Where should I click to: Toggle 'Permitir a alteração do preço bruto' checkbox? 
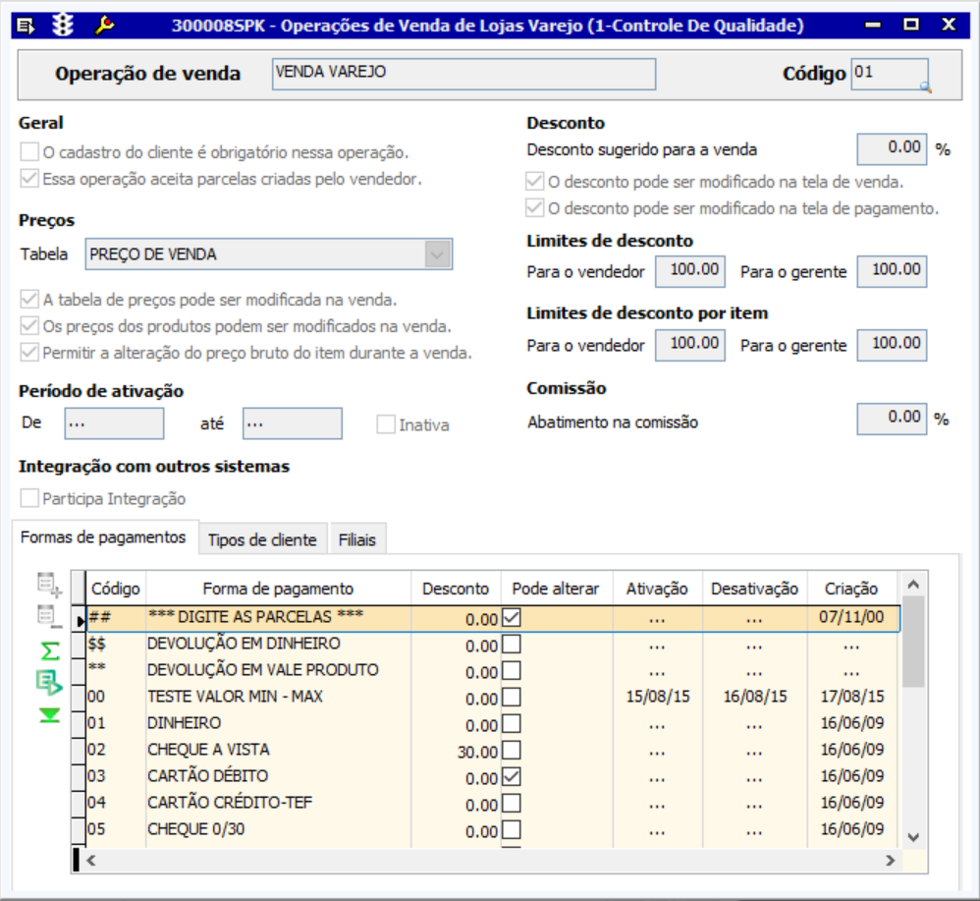29,353
